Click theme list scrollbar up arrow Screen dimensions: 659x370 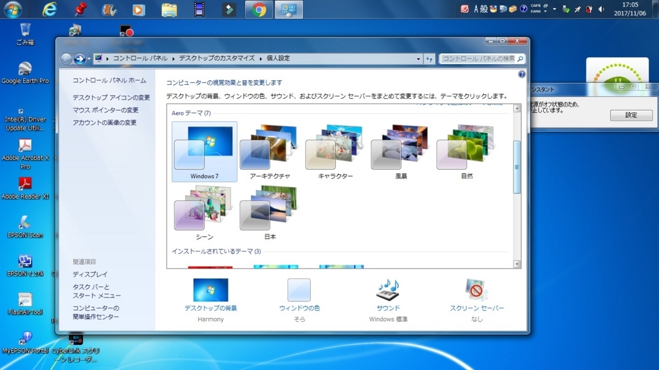coord(517,109)
